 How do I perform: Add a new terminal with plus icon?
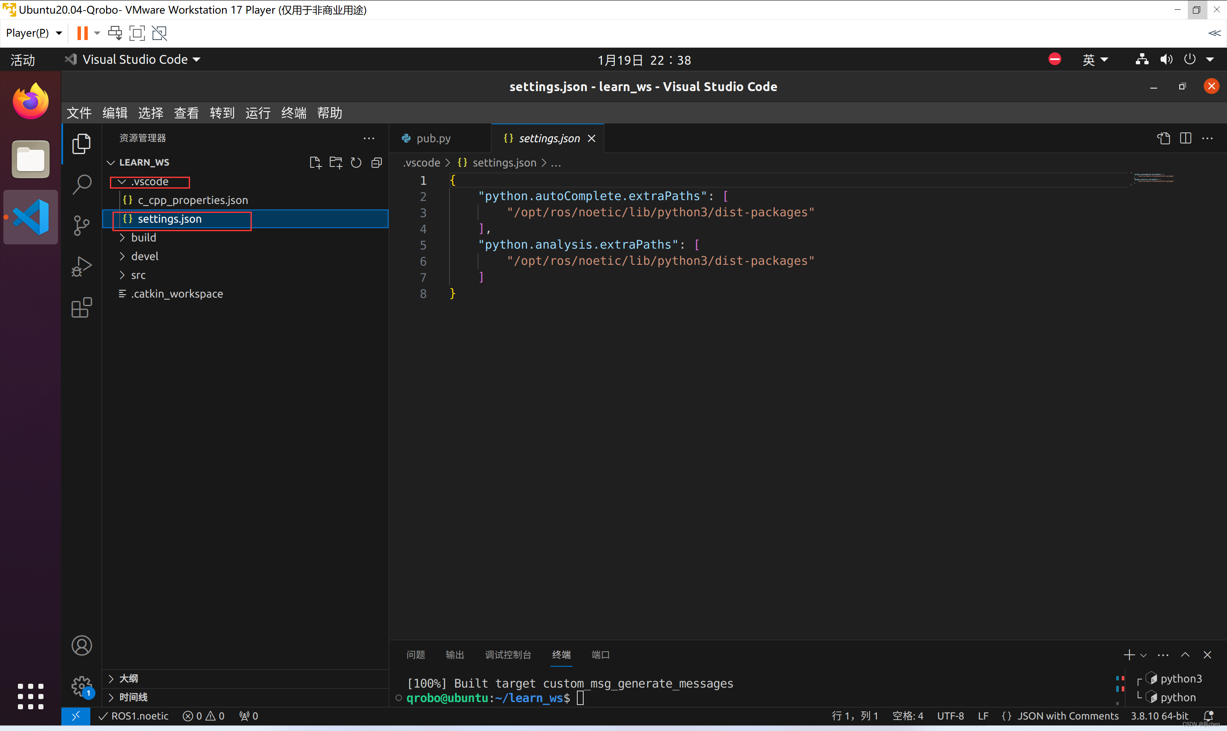pyautogui.click(x=1129, y=655)
